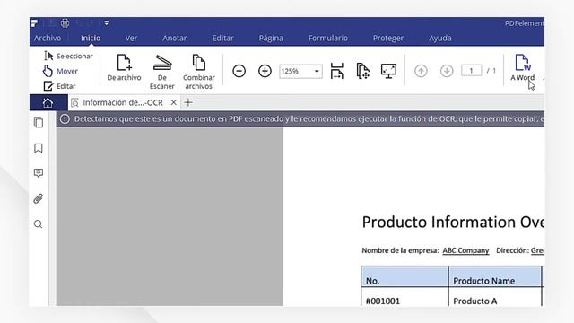This screenshot has width=574, height=323.
Task: Choose the Seleccionar tool
Action: tap(68, 56)
